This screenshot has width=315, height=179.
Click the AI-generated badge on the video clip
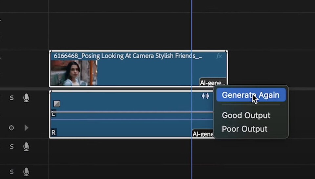pyautogui.click(x=212, y=82)
